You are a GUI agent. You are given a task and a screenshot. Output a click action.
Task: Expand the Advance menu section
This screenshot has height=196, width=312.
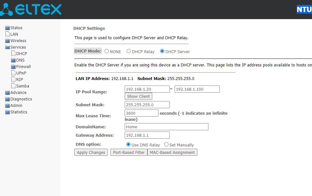tap(18, 93)
